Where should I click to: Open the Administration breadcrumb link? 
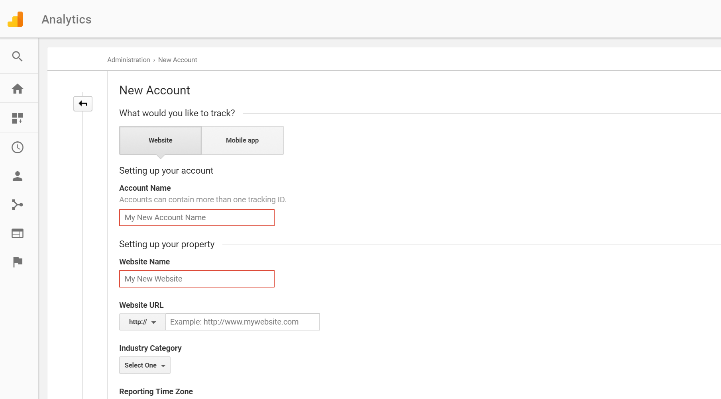point(128,60)
